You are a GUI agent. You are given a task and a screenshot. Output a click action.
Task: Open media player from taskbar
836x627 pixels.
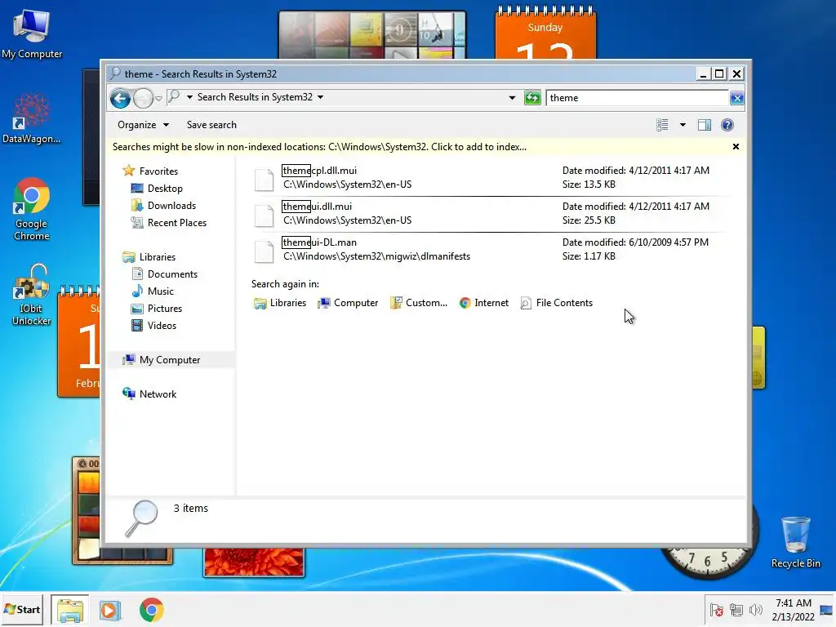click(x=110, y=610)
